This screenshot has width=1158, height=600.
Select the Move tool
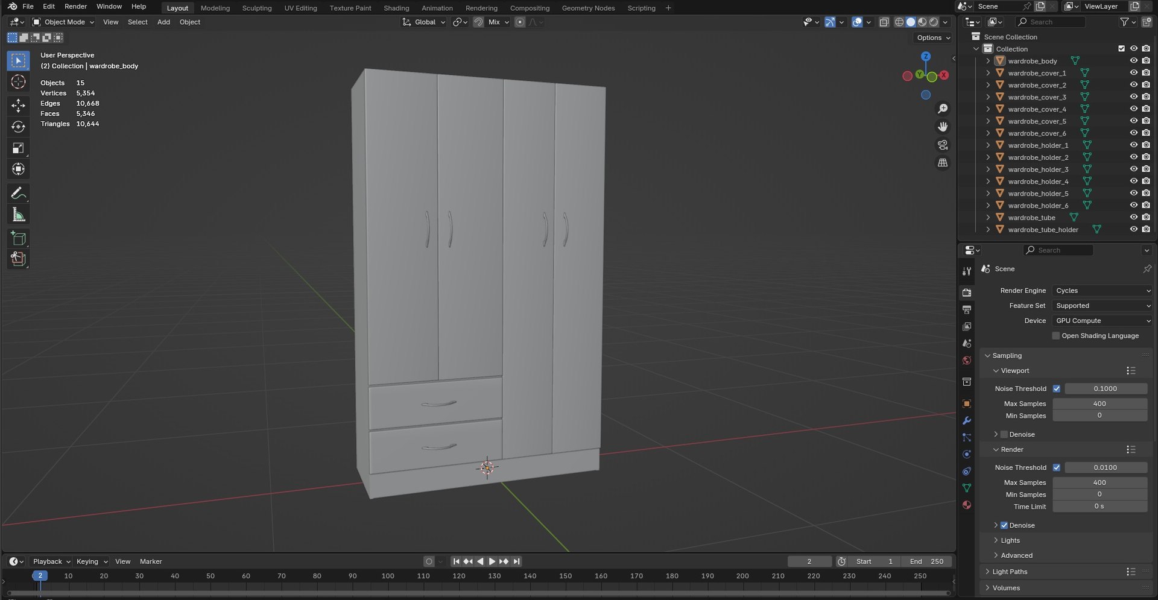click(18, 106)
